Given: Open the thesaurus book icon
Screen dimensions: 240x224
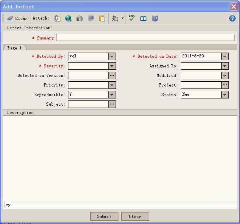Looking at the screenshot, I should click(143, 18).
